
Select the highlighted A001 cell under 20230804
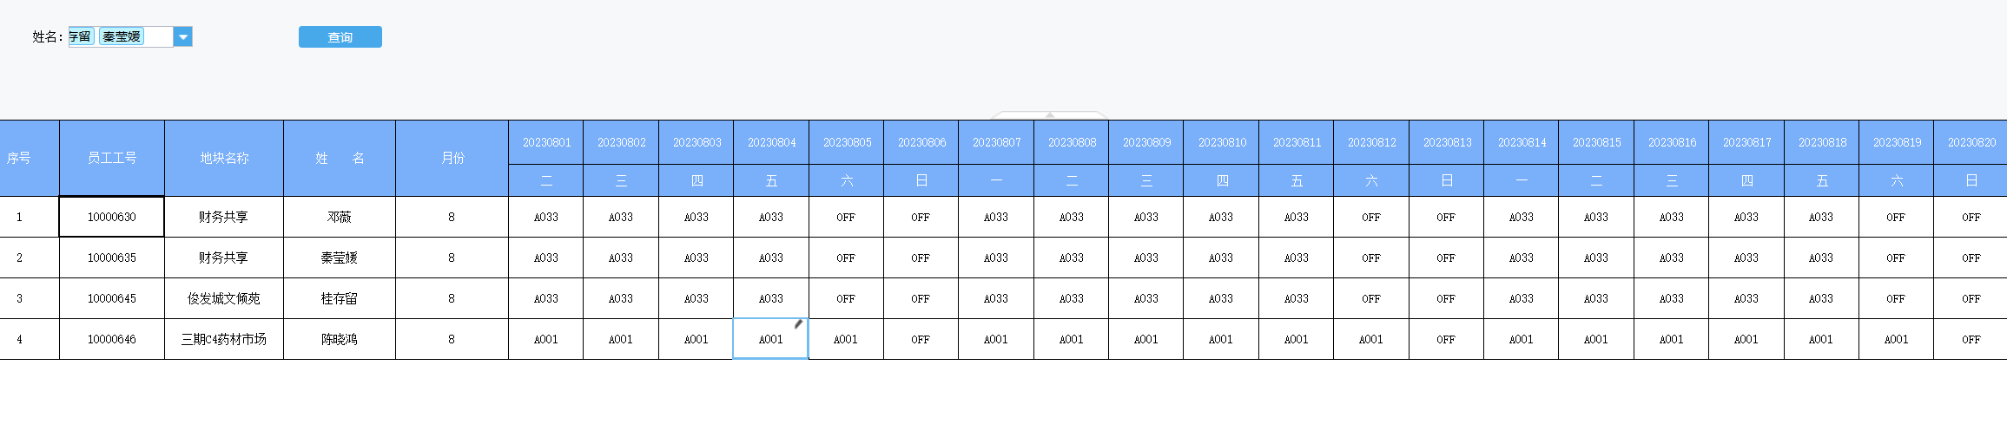[x=771, y=339]
